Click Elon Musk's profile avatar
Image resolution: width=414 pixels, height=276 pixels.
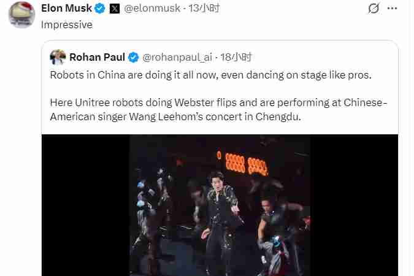click(21, 14)
